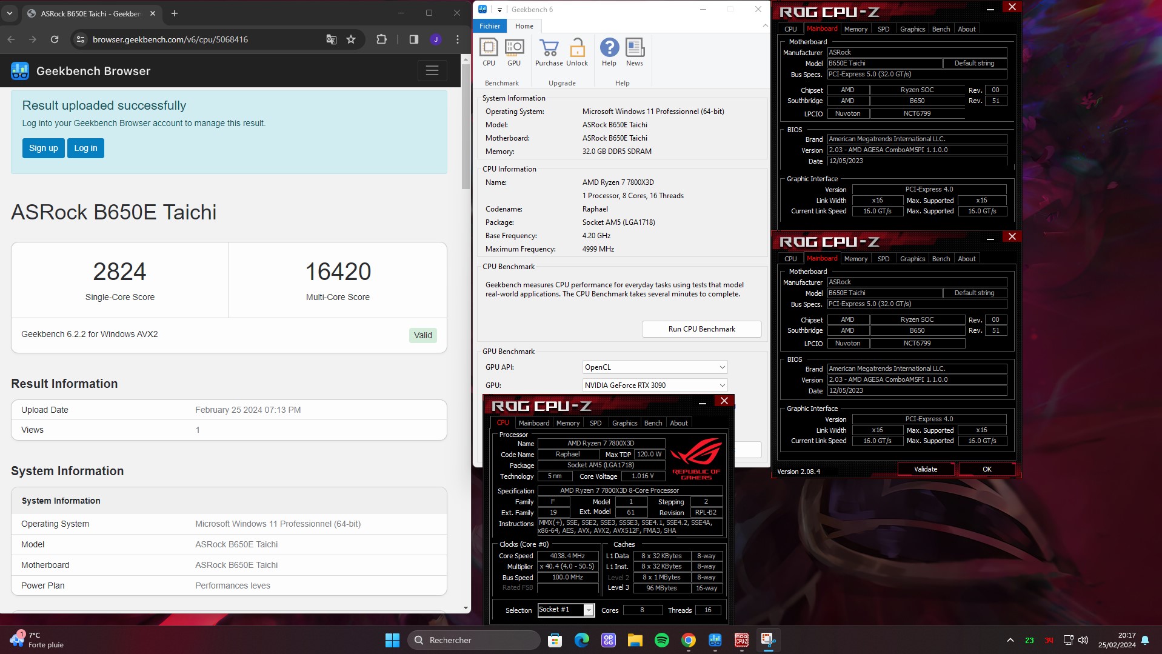This screenshot has width=1162, height=654.
Task: Click the OK button in CPU-Z
Action: tap(987, 469)
